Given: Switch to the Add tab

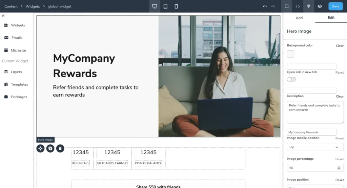Looking at the screenshot, I should click(x=299, y=18).
